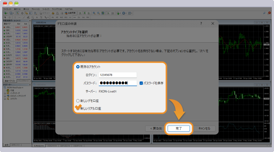This screenshot has height=152, width=274.
Task: Open the Strategy Tester icon
Action: pyautogui.click(x=35, y=13)
